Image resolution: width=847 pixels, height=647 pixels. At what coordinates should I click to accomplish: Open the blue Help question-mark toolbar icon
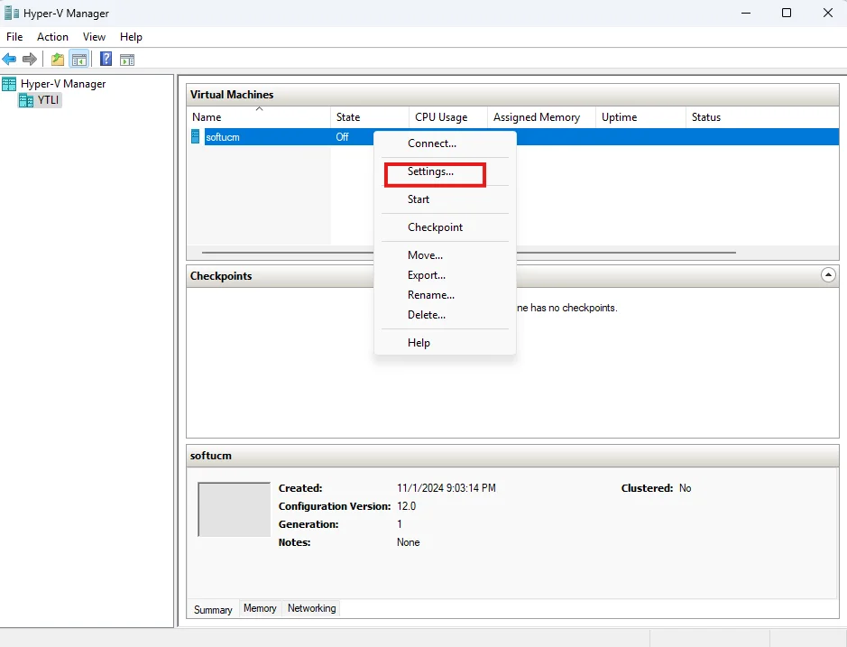tap(106, 59)
